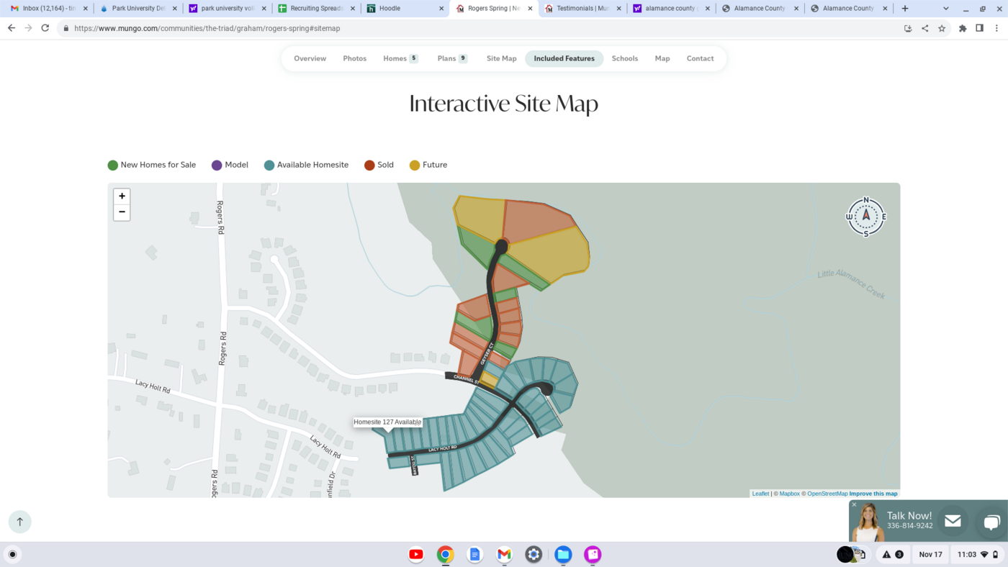Viewport: 1008px width, 567px height.
Task: Zoom out the site map with minus button
Action: tap(122, 212)
